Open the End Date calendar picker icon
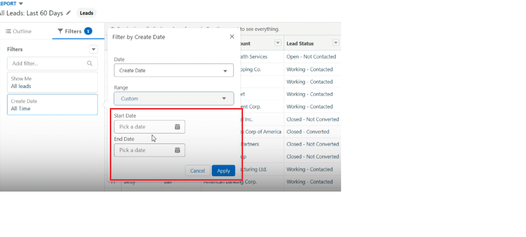This screenshot has width=526, height=237. [x=177, y=150]
